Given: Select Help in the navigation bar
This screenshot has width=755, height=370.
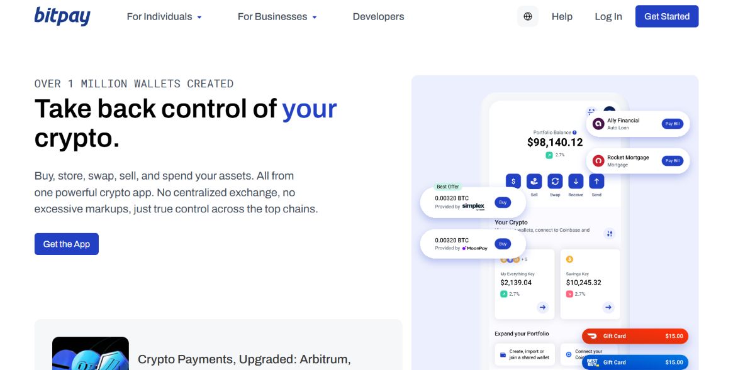Looking at the screenshot, I should (x=562, y=16).
